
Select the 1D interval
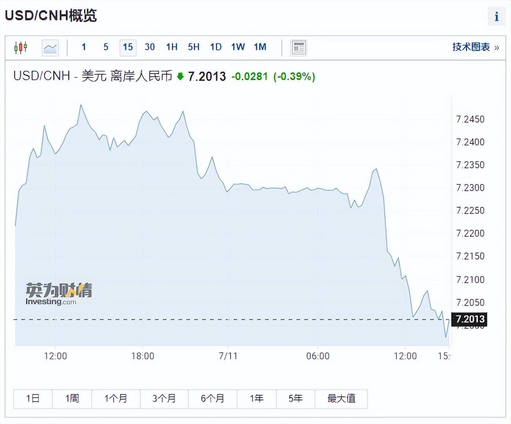[216, 47]
